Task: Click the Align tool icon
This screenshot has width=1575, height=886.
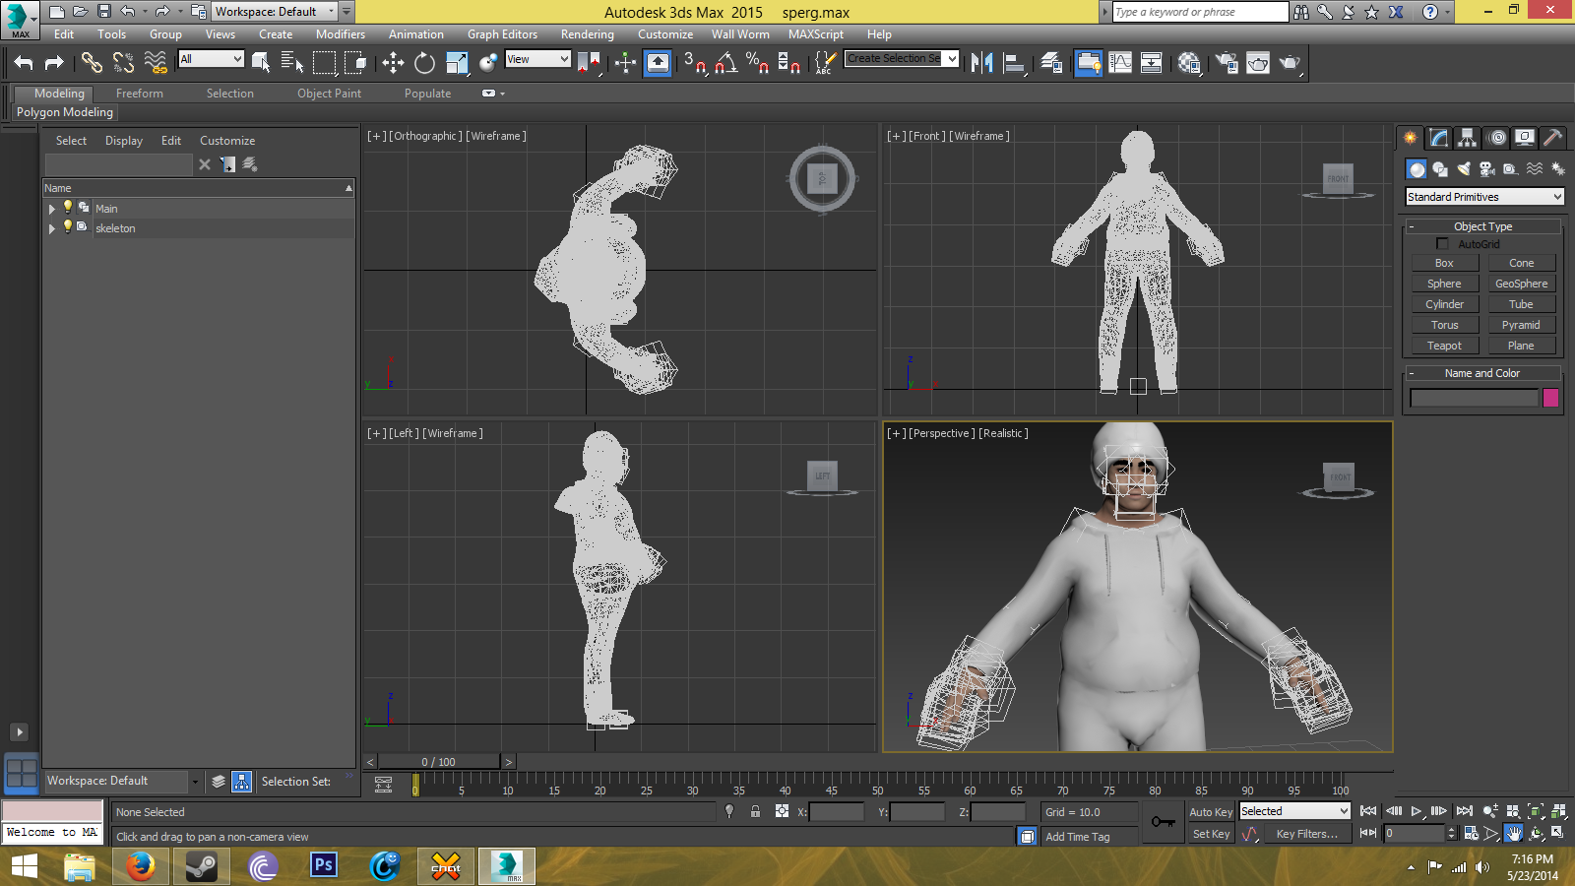Action: click(1014, 63)
